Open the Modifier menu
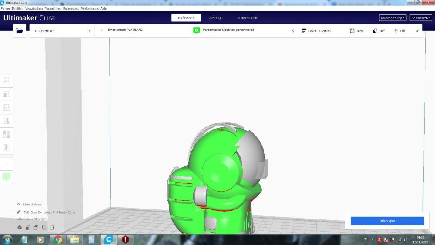 click(17, 9)
